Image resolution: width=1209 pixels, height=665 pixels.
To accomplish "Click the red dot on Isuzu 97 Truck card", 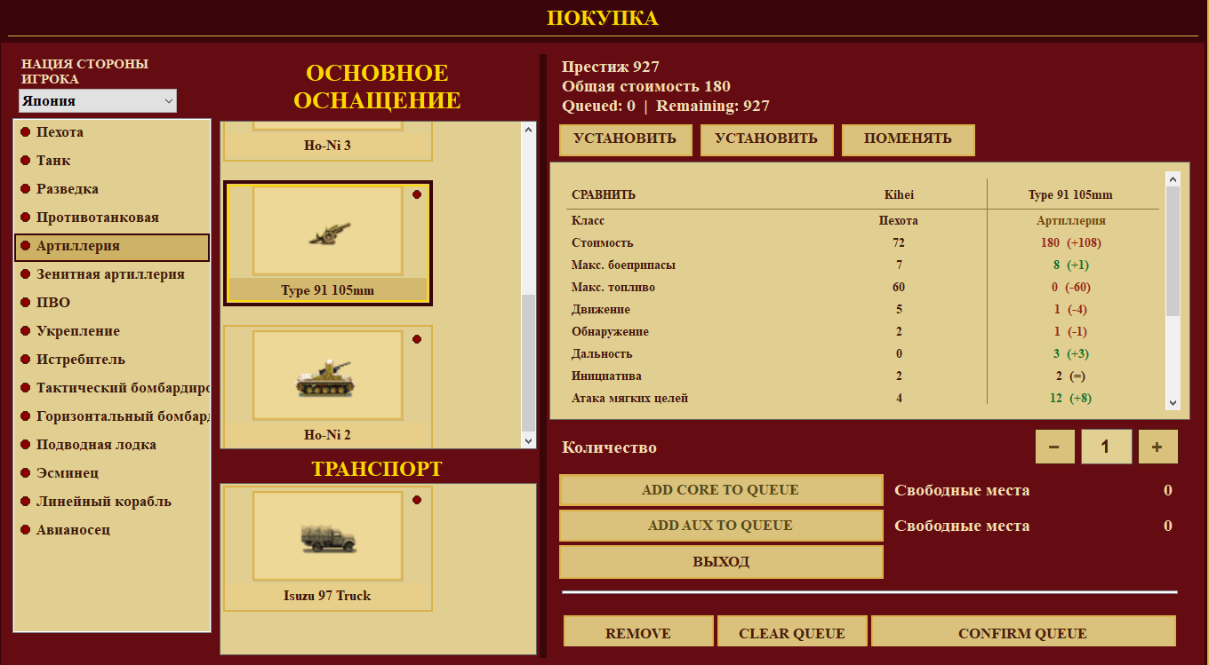I will (417, 500).
